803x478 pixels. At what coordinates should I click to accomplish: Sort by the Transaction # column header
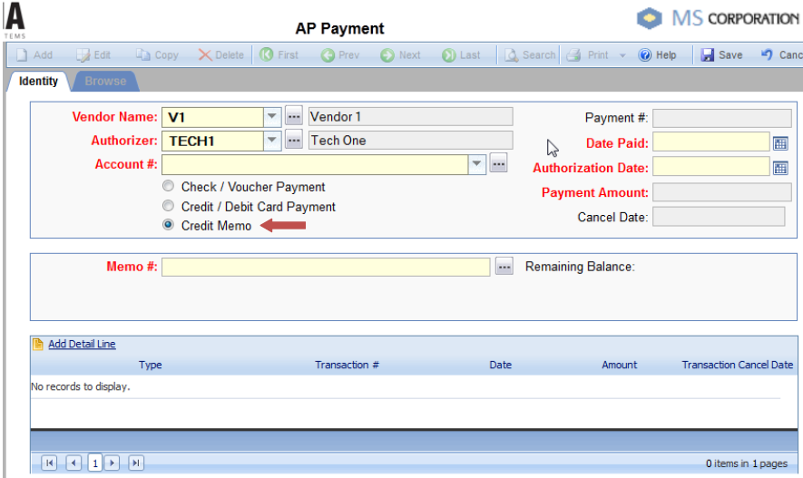347,365
